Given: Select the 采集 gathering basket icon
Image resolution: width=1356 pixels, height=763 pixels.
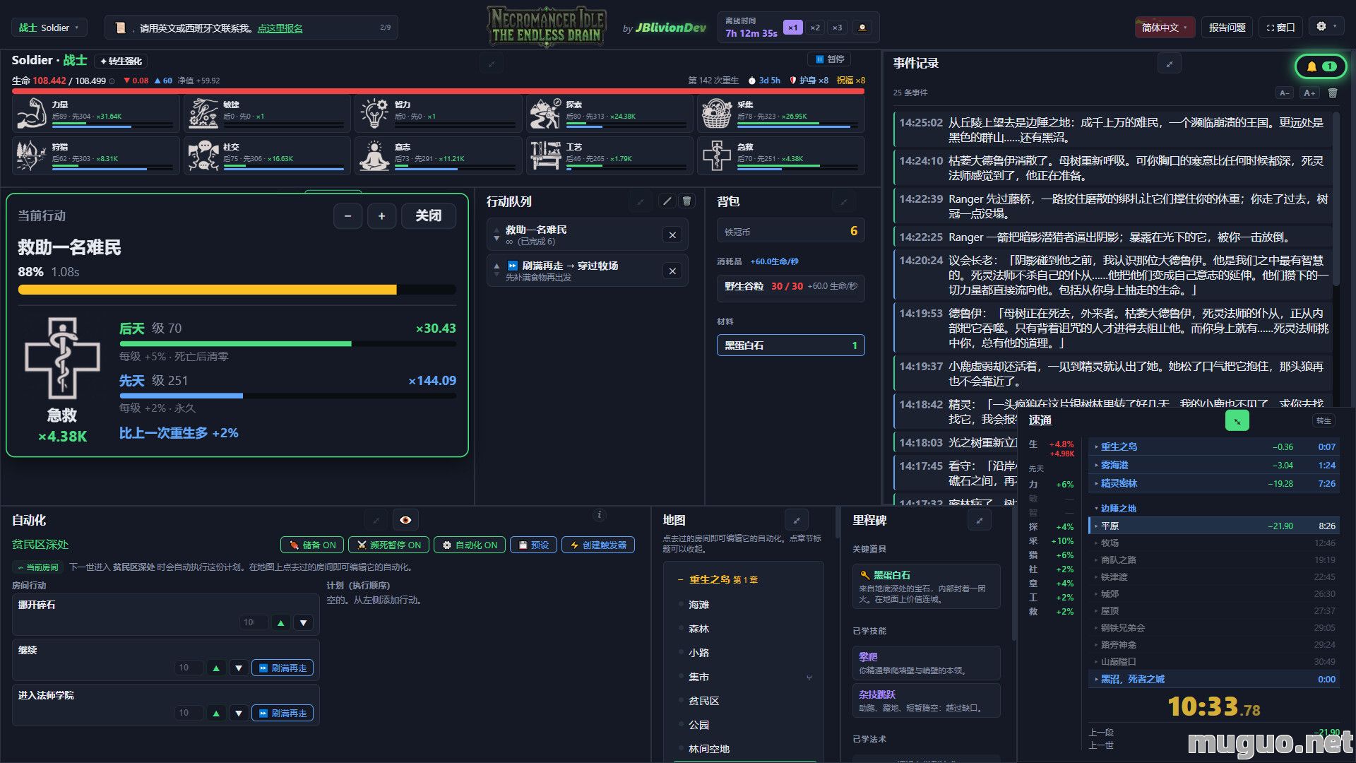Looking at the screenshot, I should click(x=716, y=113).
